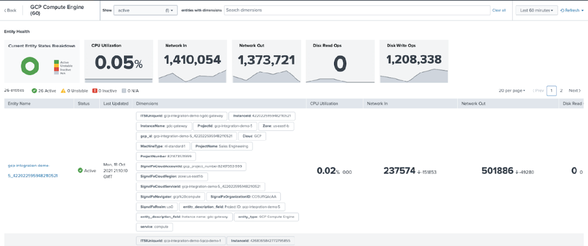588x246 pixels.
Task: Click the Clear all link
Action: pyautogui.click(x=499, y=10)
